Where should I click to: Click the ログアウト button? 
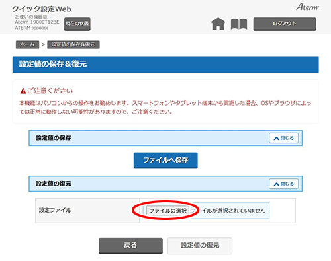285,24
